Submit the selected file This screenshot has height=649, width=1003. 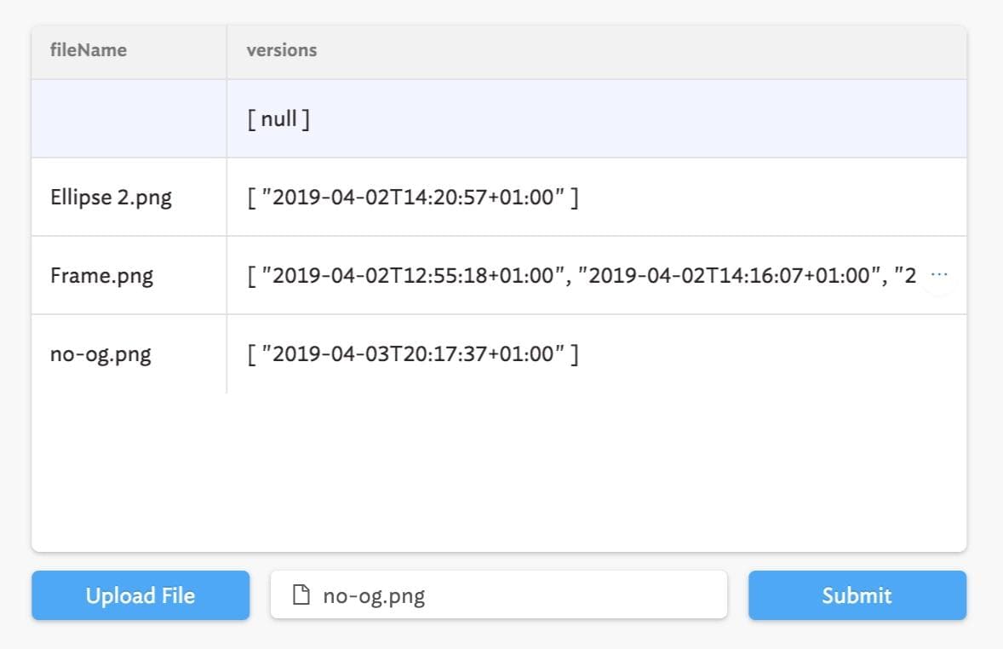click(x=857, y=595)
